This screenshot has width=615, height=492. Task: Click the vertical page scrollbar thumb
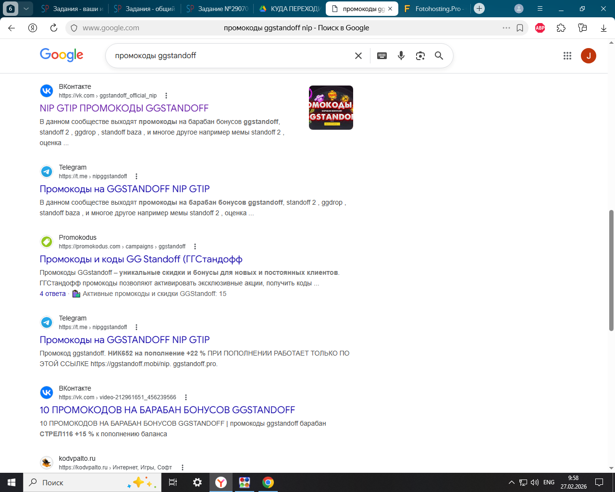[x=611, y=270]
